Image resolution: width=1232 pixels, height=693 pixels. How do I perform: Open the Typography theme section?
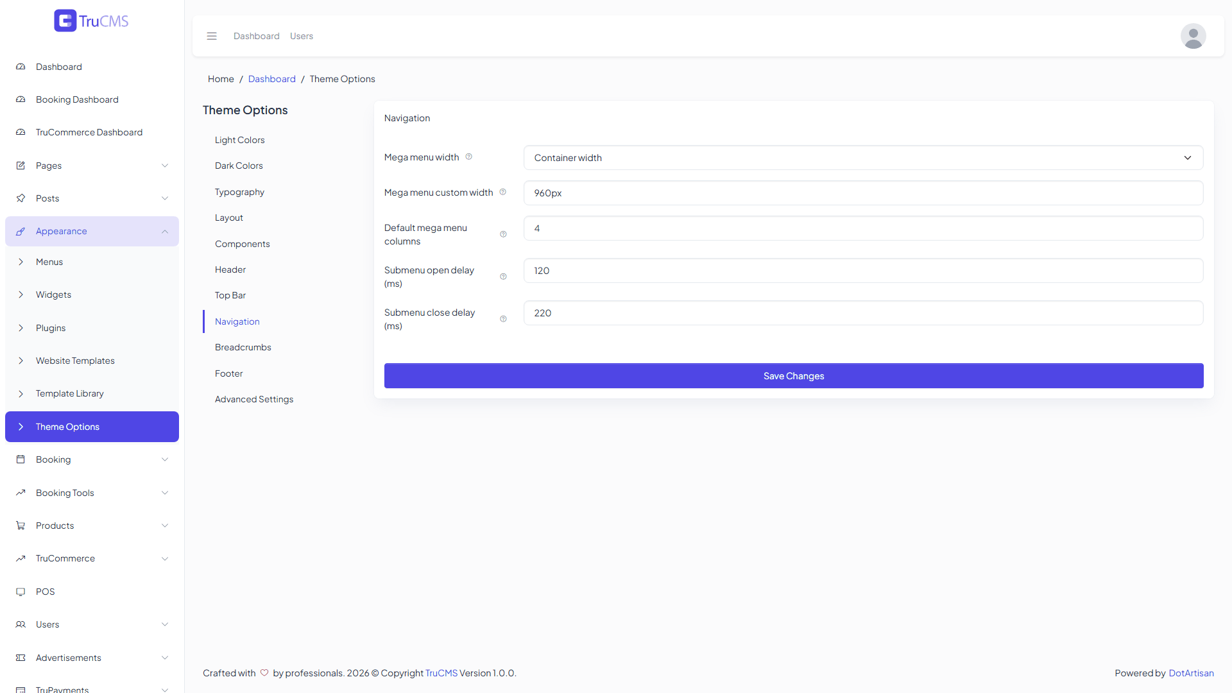coord(239,192)
